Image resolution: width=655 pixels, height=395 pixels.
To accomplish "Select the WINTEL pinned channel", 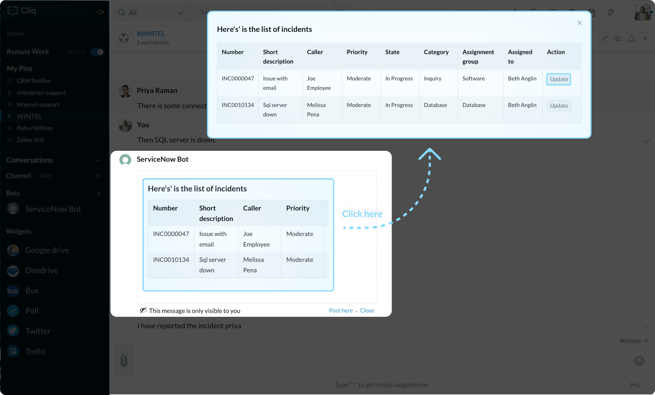I will [29, 116].
